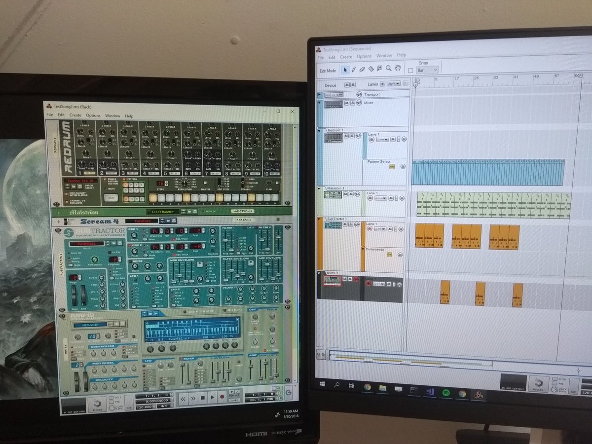This screenshot has width=592, height=444.
Task: Unfold the Scream 4 device in Rack
Action: 58,222
